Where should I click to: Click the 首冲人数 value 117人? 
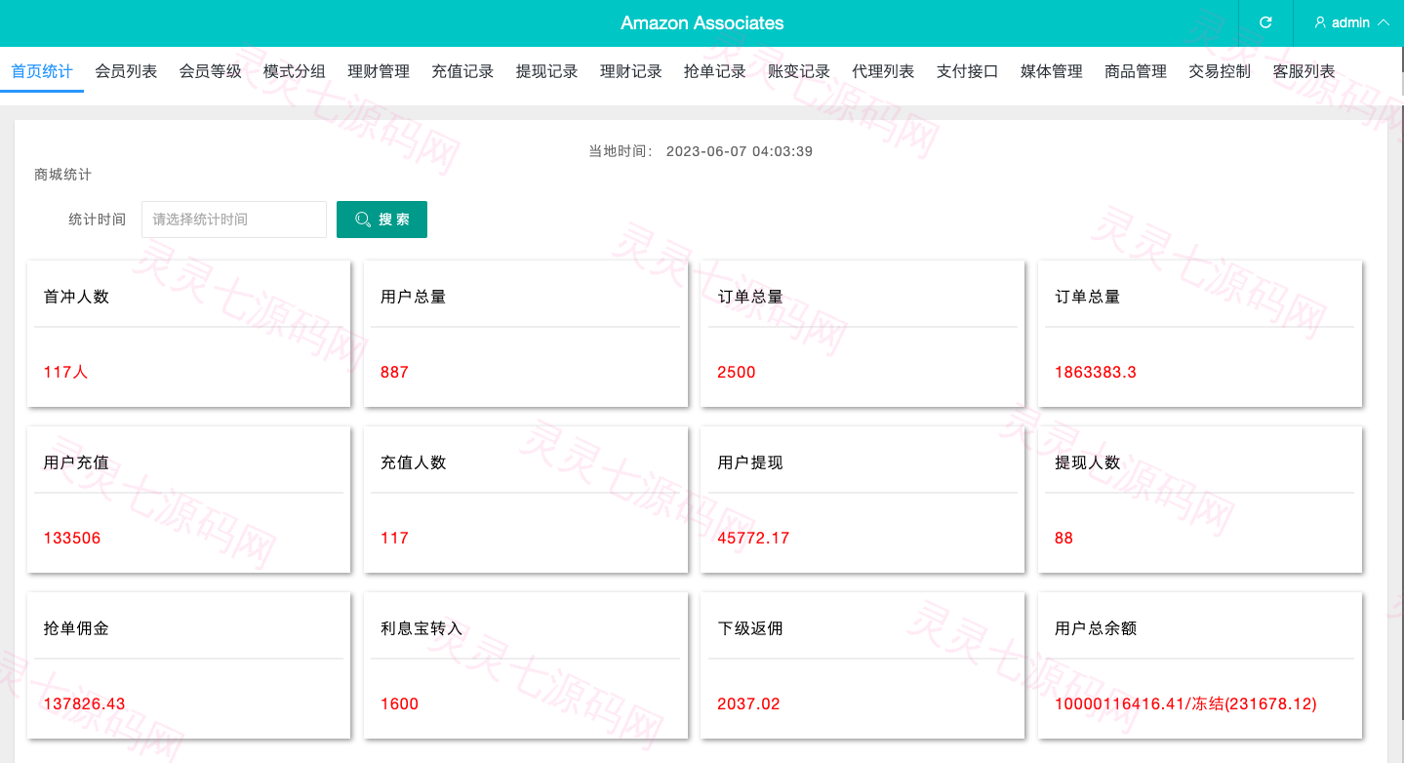[65, 372]
